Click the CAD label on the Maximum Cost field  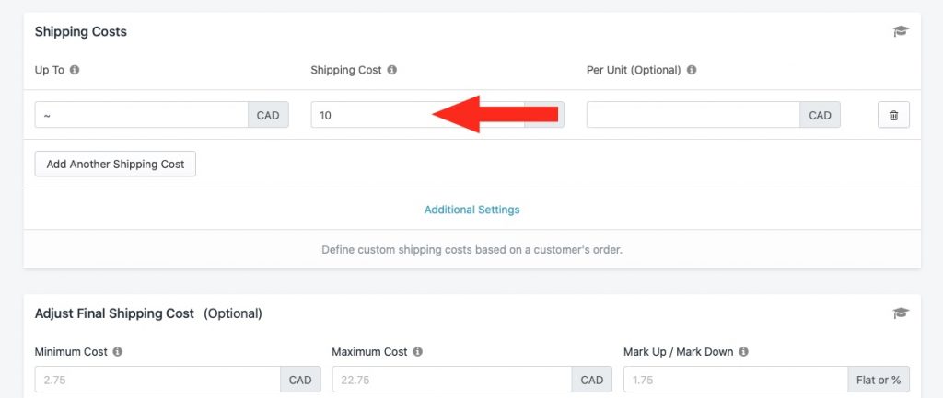tap(592, 380)
